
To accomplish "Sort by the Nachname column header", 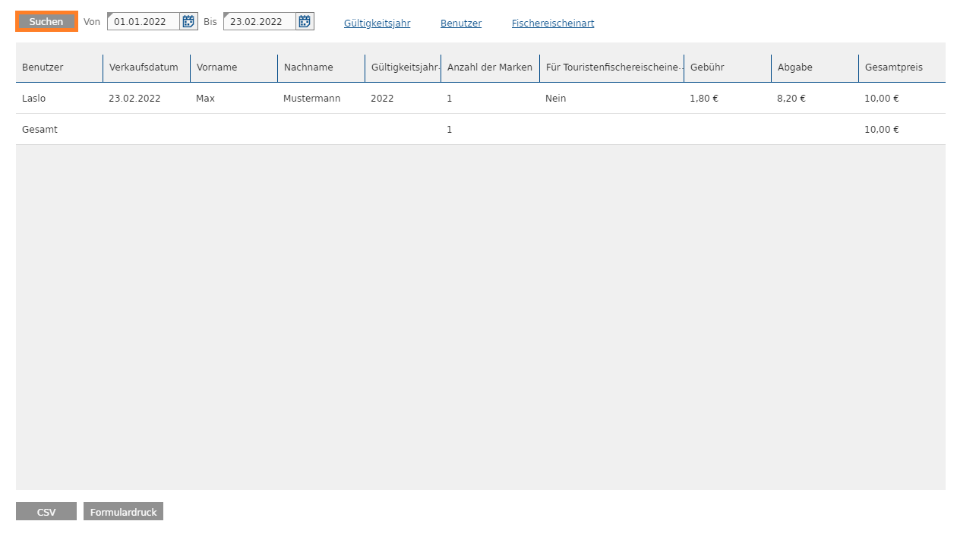I will [x=308, y=67].
